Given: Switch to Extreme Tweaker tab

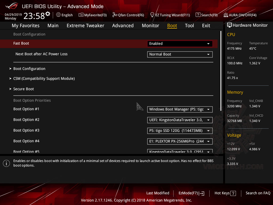Looking at the screenshot, I should 85,26.
